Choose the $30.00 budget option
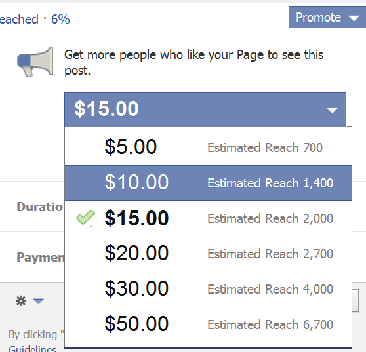 click(208, 289)
